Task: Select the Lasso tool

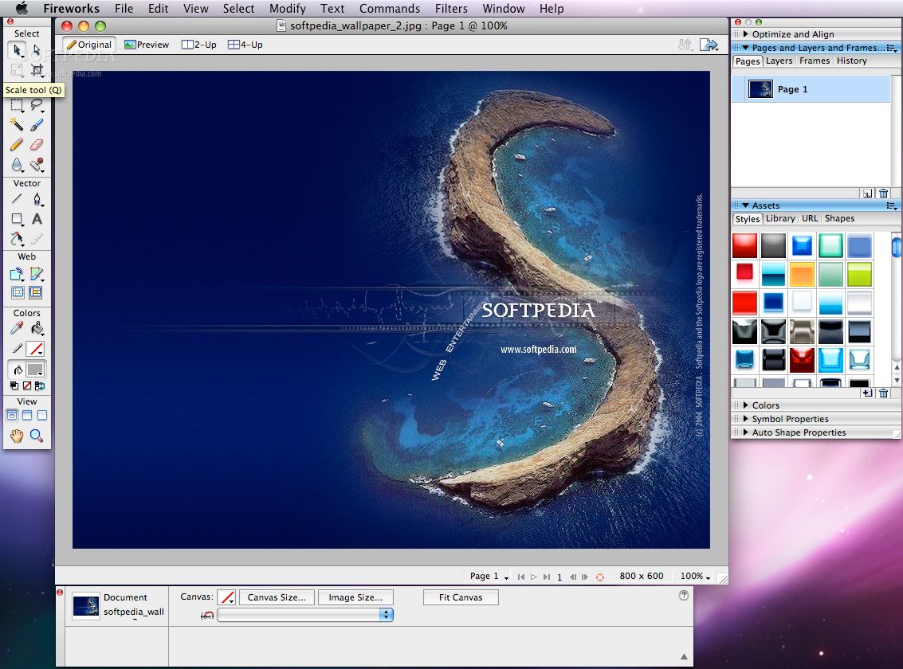Action: click(x=37, y=104)
